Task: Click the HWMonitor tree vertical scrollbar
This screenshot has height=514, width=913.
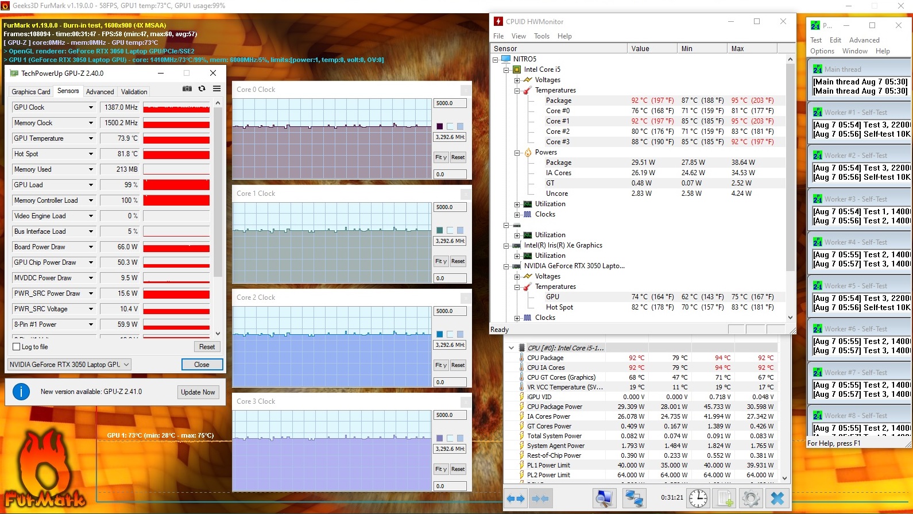Action: 790,187
